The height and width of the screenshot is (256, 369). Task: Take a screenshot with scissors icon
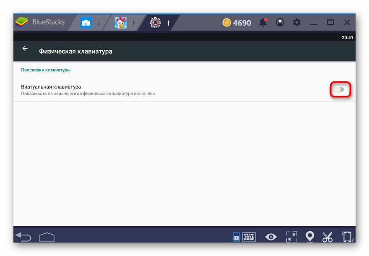pyautogui.click(x=327, y=237)
